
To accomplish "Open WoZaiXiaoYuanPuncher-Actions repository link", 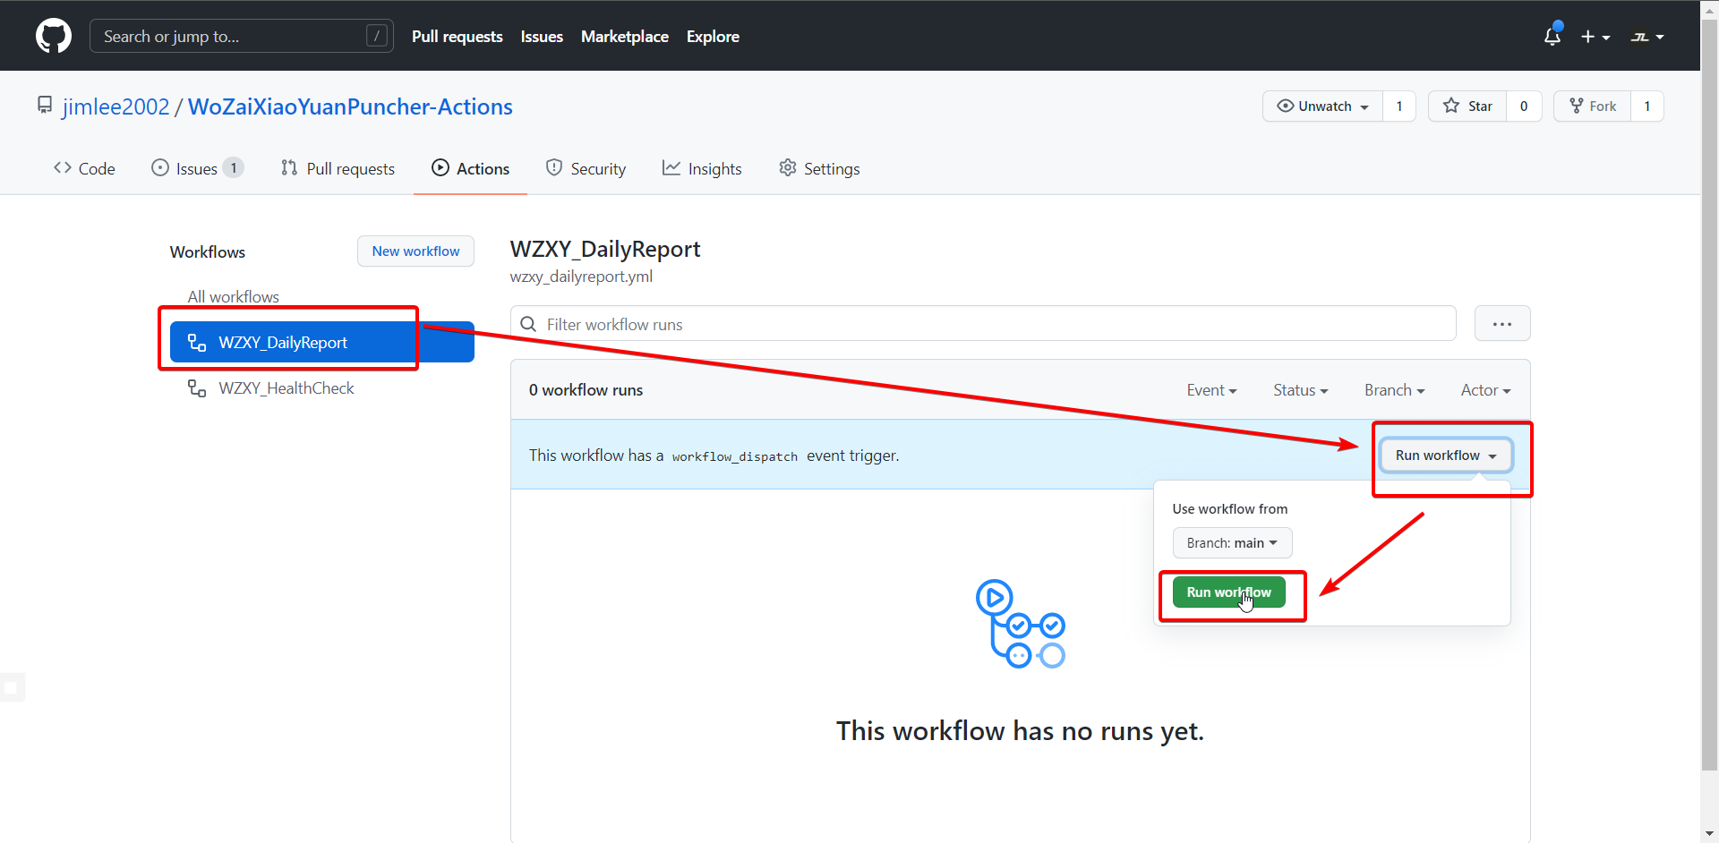I will [x=350, y=106].
